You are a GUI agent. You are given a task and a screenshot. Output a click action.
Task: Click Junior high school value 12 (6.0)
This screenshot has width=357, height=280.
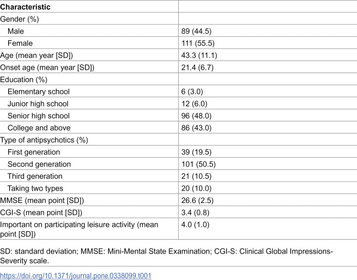194,104
